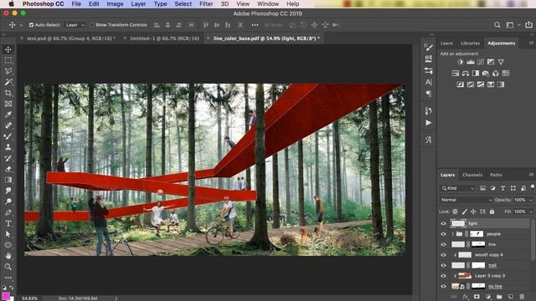Open the Fill slider dropdown arrow
Image resolution: width=536 pixels, height=301 pixels.
click(531, 212)
